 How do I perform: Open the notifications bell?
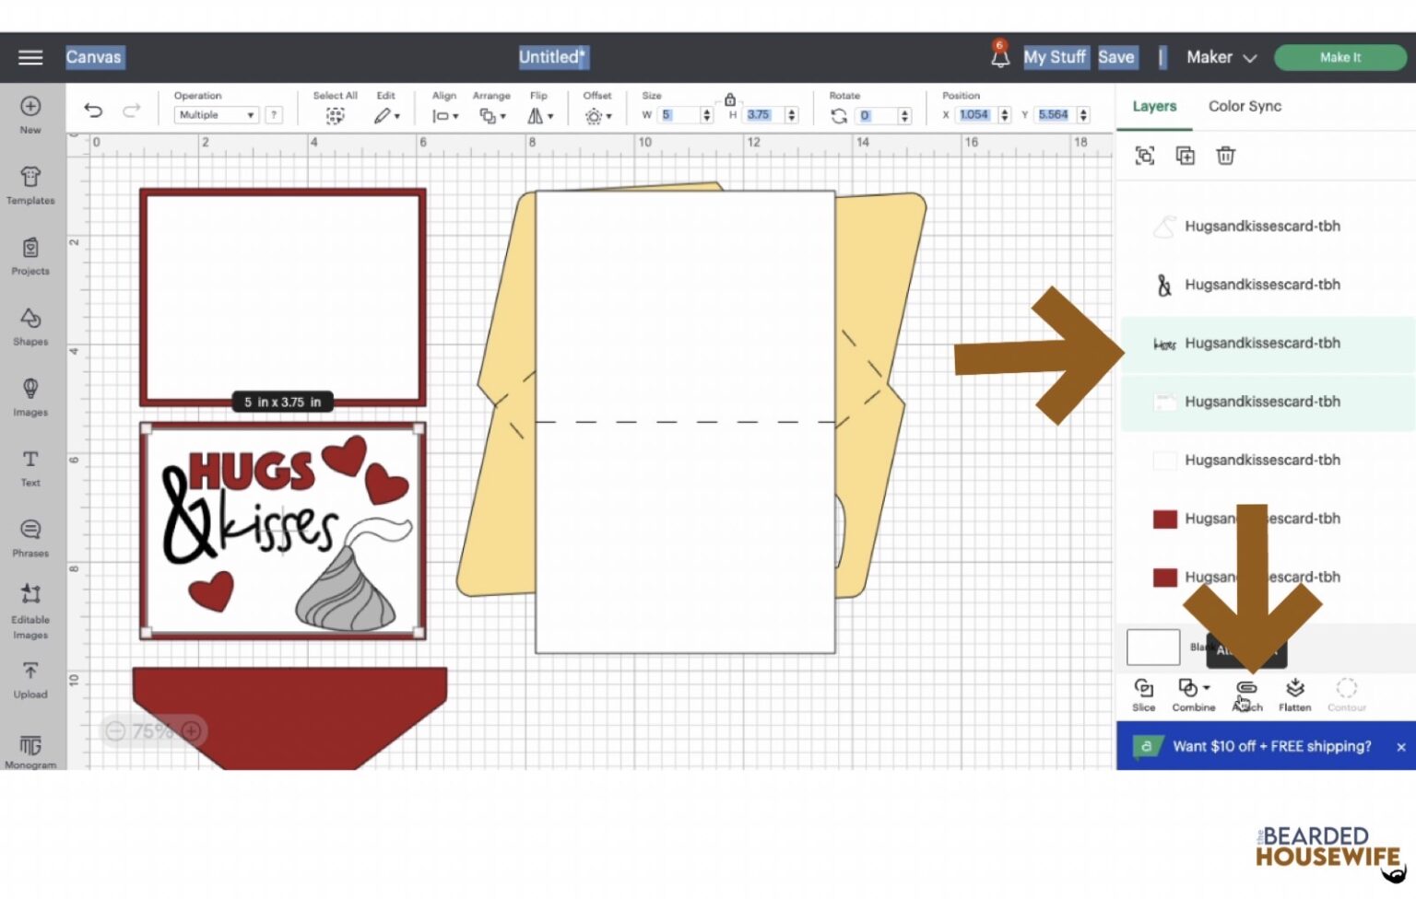pos(999,57)
